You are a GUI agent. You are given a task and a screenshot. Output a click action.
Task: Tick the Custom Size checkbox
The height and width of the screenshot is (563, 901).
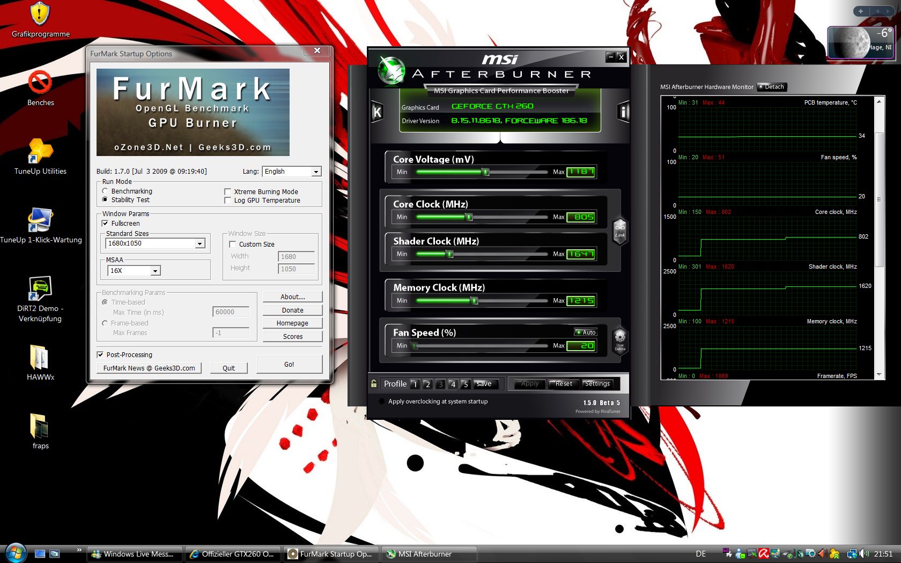click(233, 244)
